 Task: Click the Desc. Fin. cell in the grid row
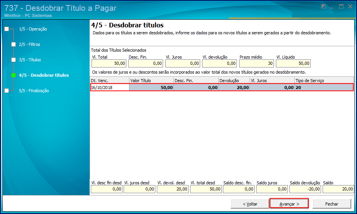click(196, 88)
